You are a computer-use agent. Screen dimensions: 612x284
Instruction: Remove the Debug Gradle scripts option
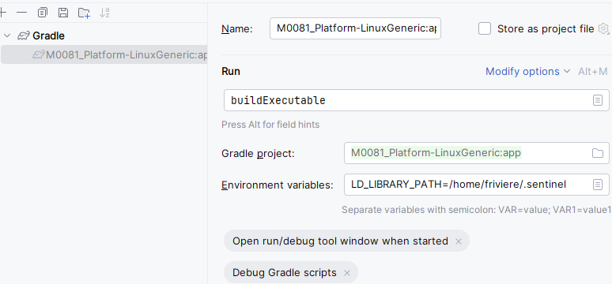pos(347,273)
